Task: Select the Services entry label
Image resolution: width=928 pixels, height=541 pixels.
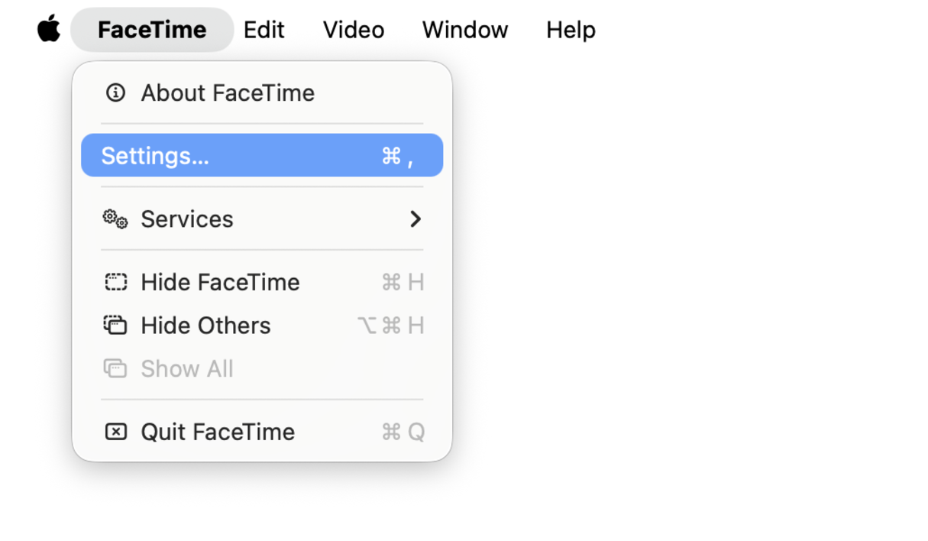Action: click(x=187, y=219)
